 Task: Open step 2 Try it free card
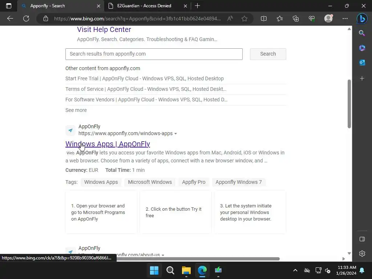[x=175, y=212]
